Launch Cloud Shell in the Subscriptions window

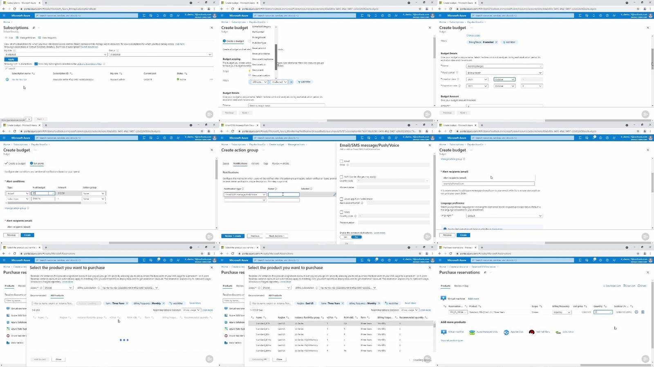[144, 16]
